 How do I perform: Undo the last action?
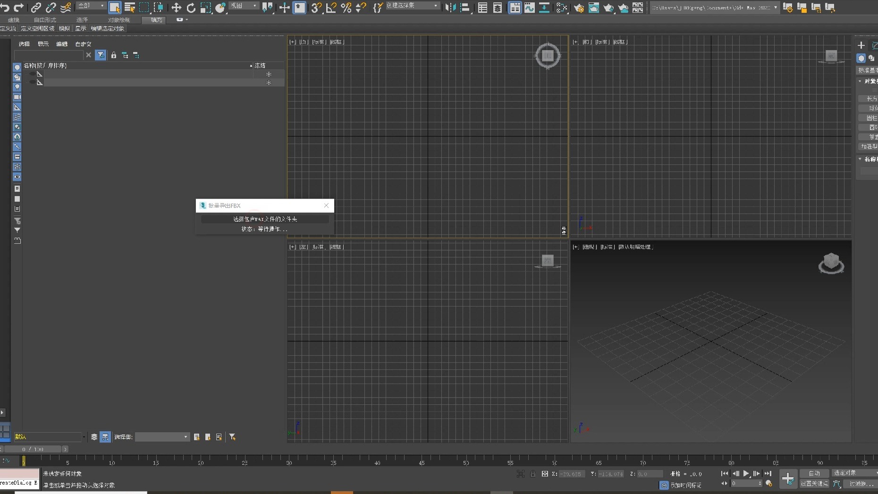(5, 8)
